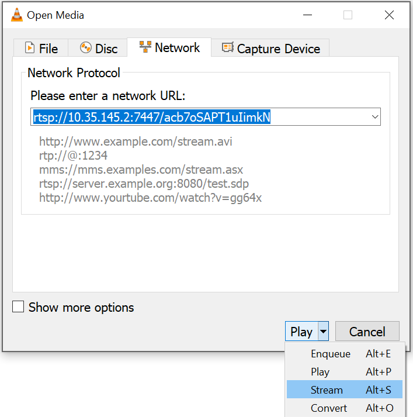Close the Open Media dialog window

click(x=389, y=15)
